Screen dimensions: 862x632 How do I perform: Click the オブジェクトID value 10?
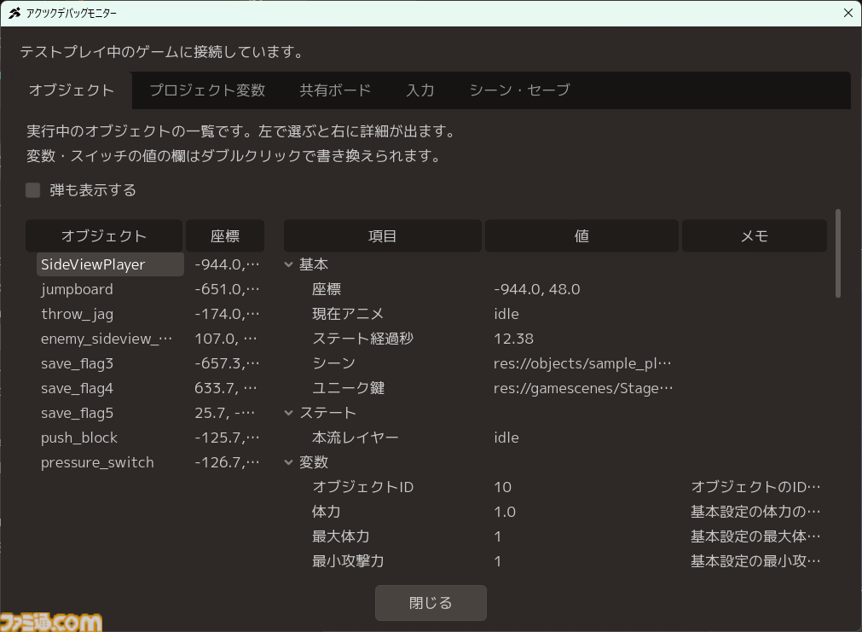click(502, 487)
